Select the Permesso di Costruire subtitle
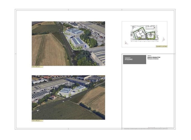Screen dimensions: 191x140 click(153, 59)
